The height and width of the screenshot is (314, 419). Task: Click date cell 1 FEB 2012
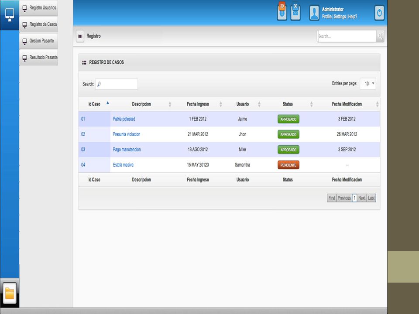point(198,119)
